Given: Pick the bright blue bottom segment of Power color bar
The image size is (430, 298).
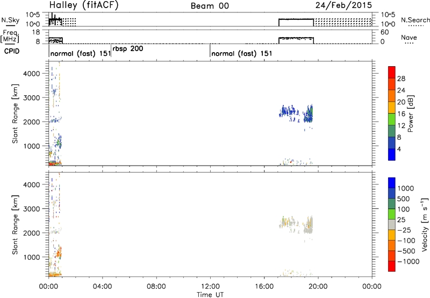Looking at the screenshot, I should click(392, 154).
